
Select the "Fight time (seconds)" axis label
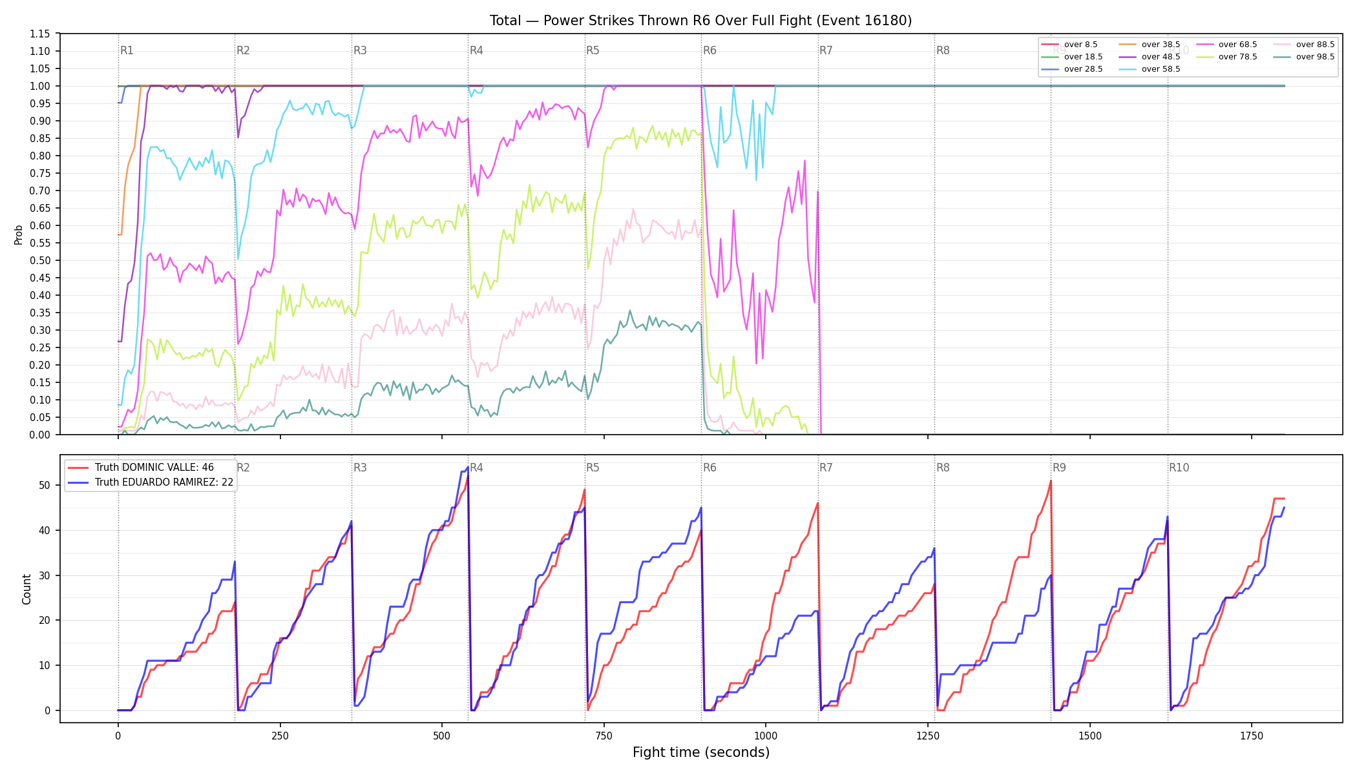click(701, 752)
